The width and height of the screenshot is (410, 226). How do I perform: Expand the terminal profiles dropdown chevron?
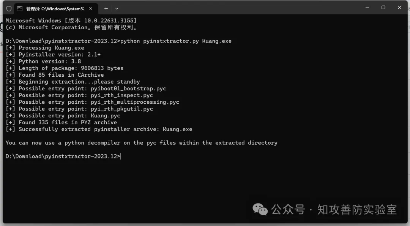(117, 8)
